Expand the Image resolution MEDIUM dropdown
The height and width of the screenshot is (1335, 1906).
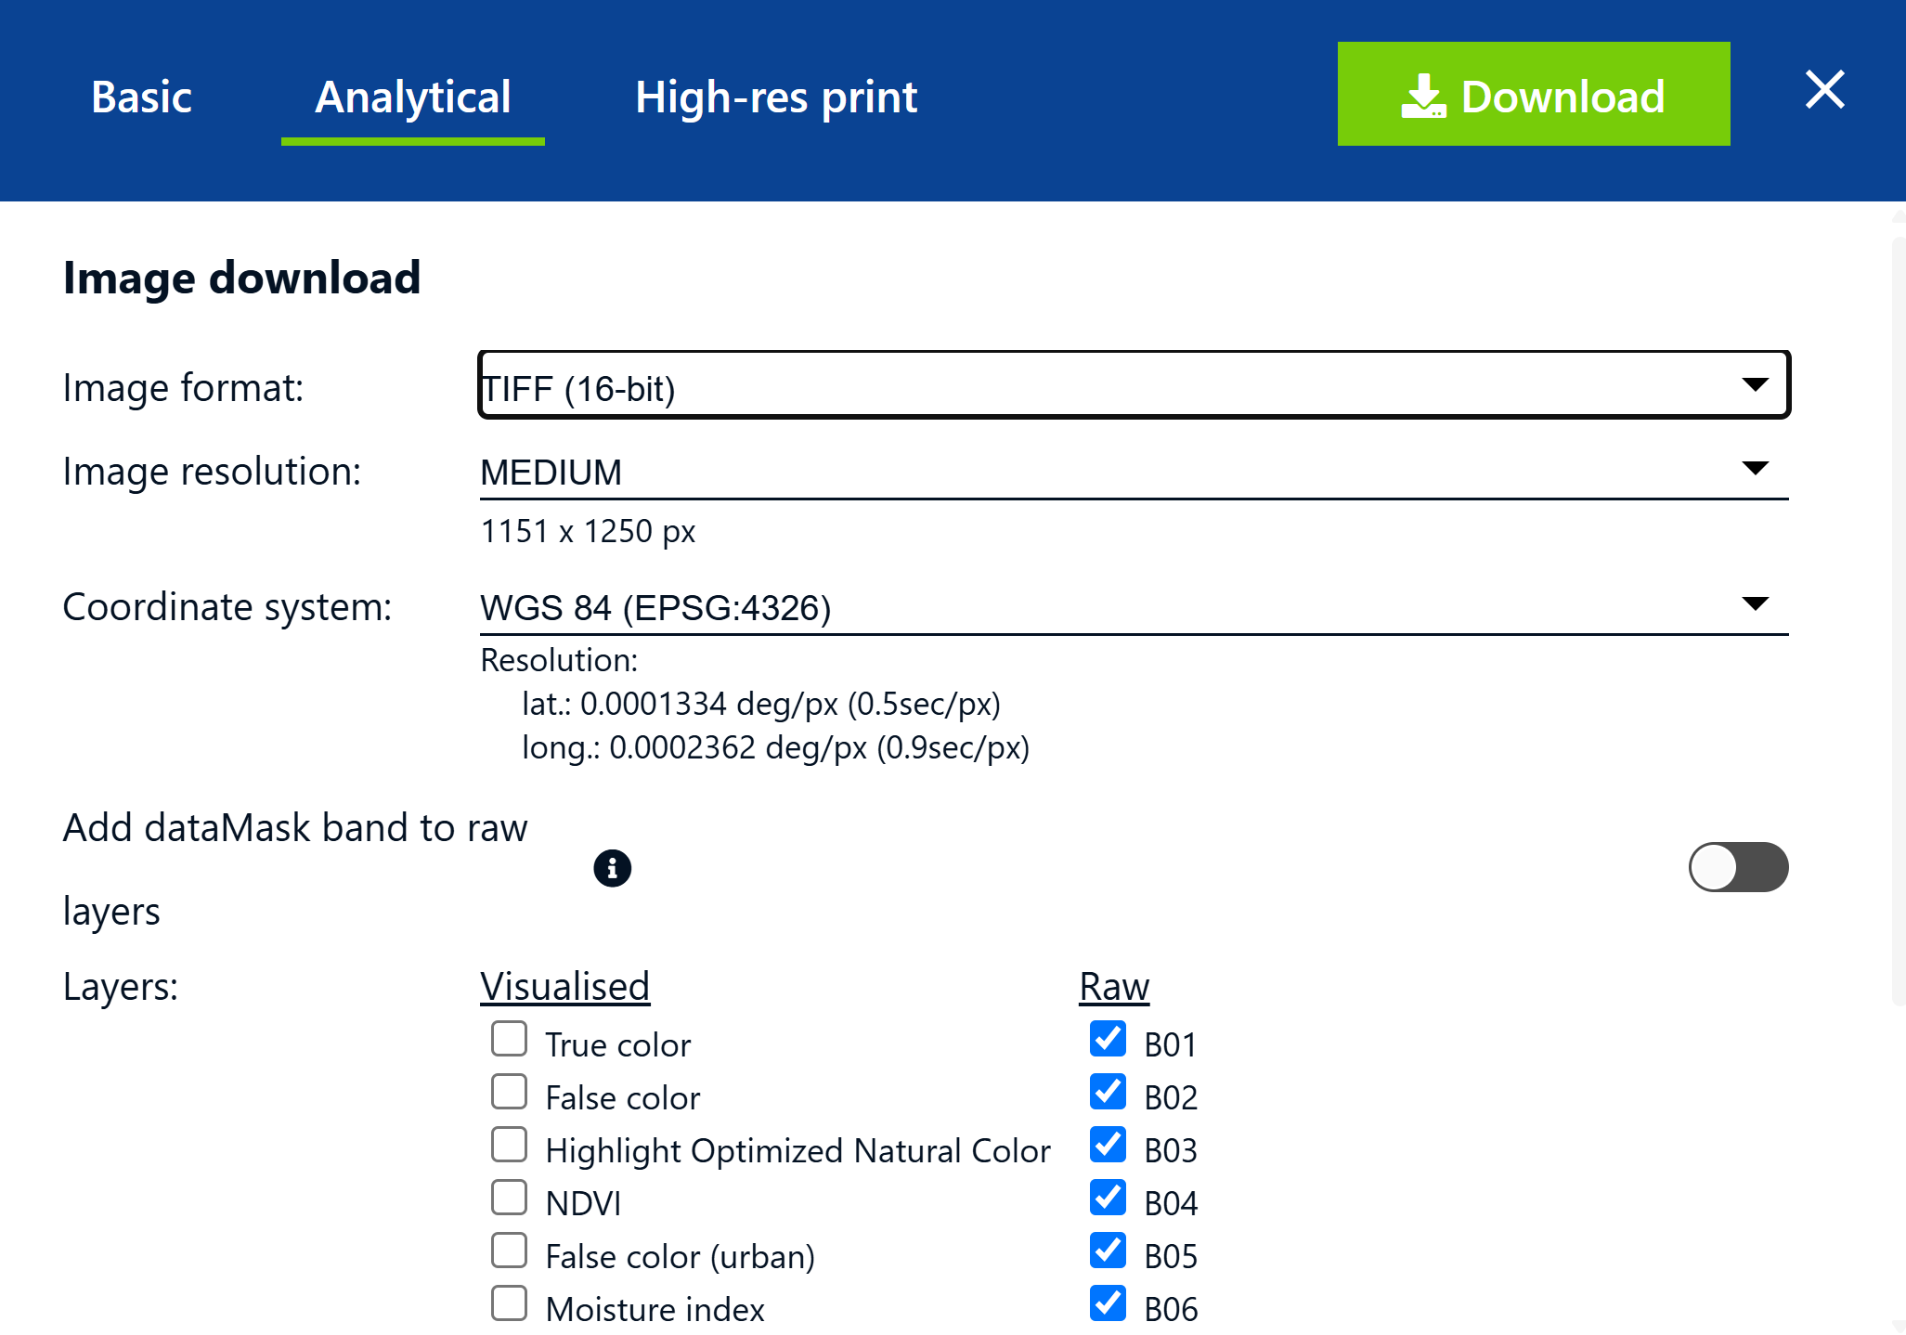point(1134,471)
